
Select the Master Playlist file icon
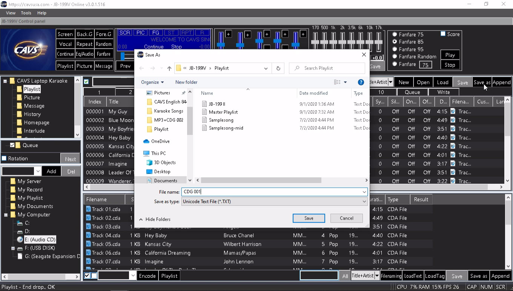[205, 112]
